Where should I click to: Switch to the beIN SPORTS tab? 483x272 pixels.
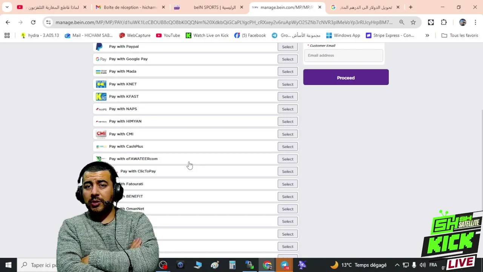tap(209, 7)
